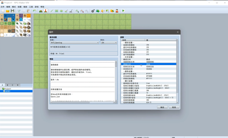Click 确定 to confirm plugin settings
The width and height of the screenshot is (228, 138).
coord(162,107)
